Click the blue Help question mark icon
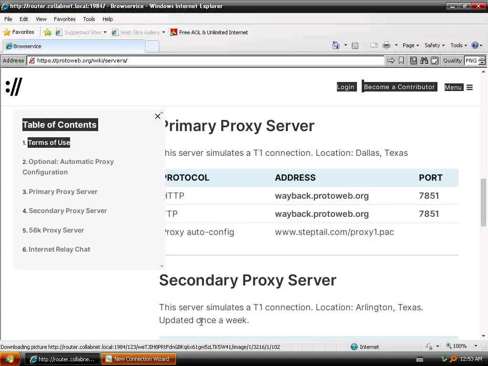Screen dimensions: 488x366 pos(475,45)
